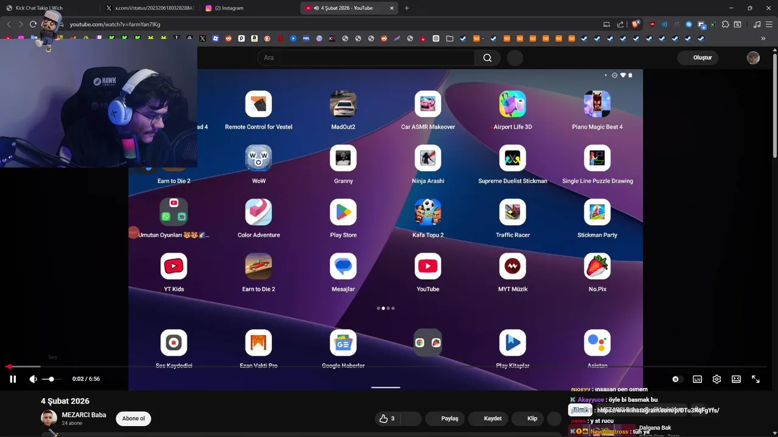Screen dimensions: 778x437
Task: Open Traffic Racer game
Action: [512, 212]
